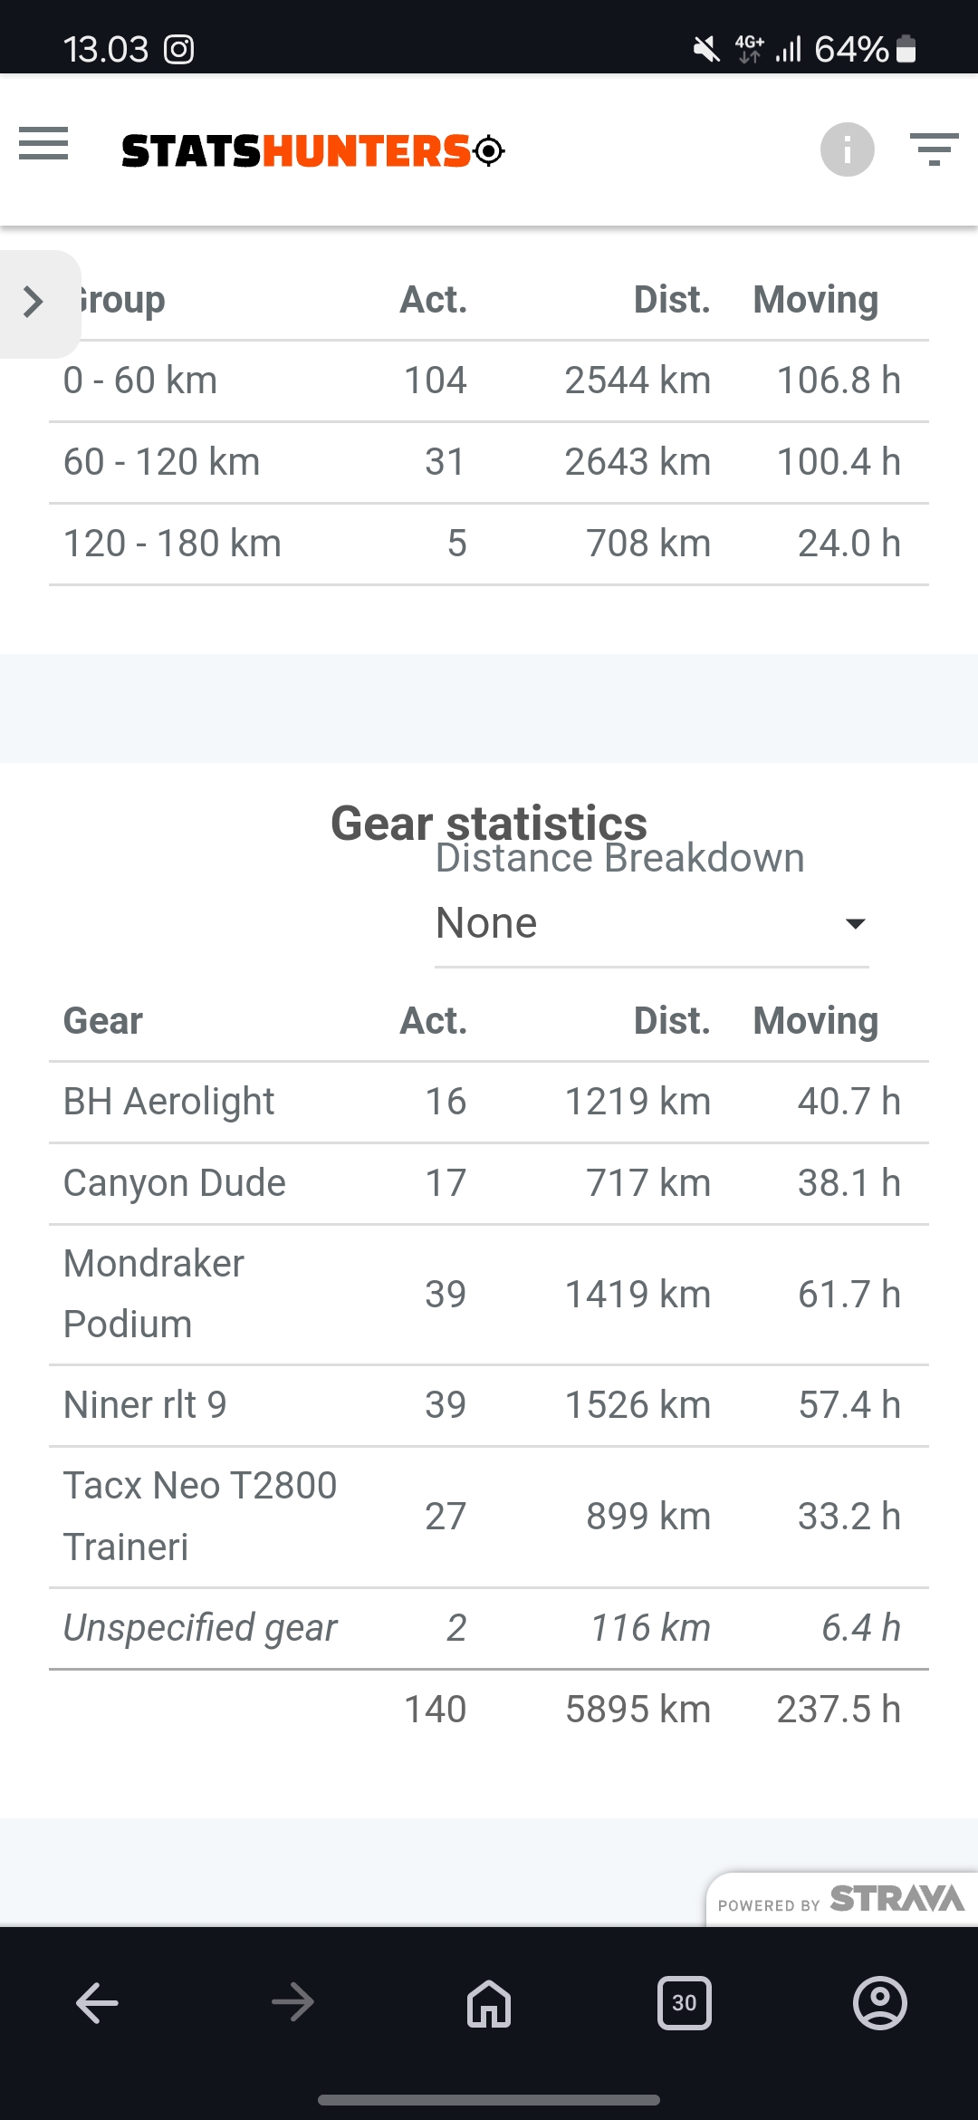Open the browser profile account icon
Screen dimensions: 978x2120
click(879, 2002)
